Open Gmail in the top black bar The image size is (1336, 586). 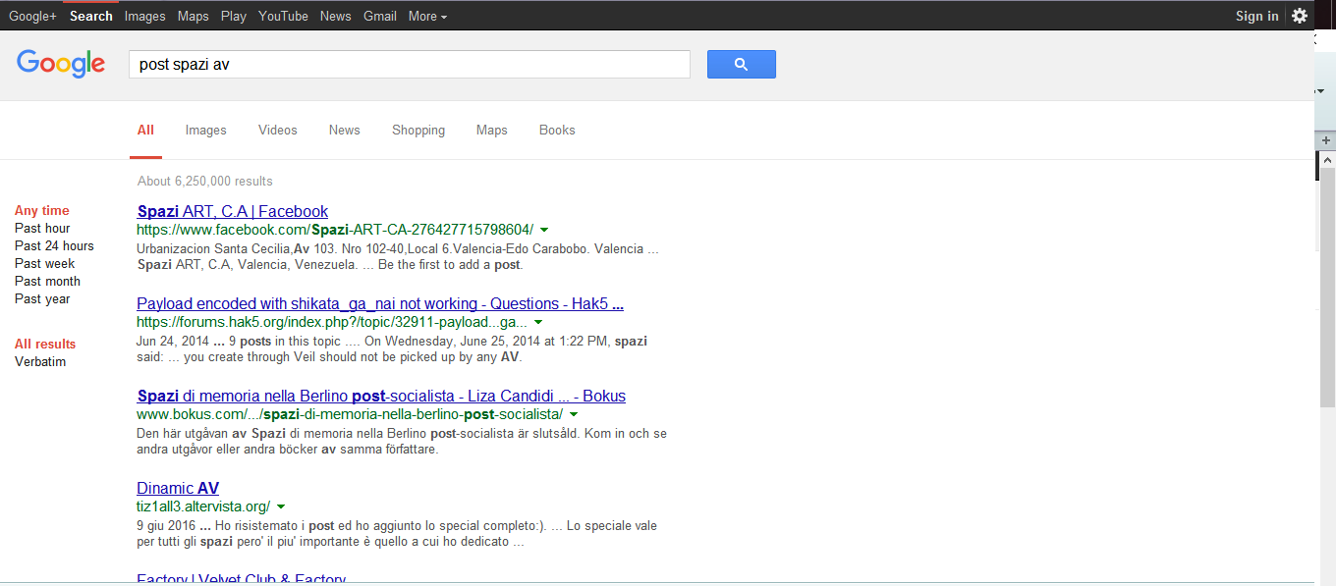(380, 16)
